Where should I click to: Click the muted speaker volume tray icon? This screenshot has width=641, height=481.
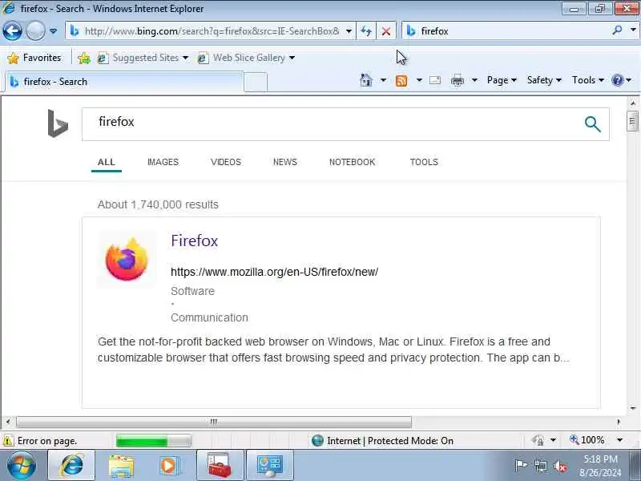(x=560, y=466)
